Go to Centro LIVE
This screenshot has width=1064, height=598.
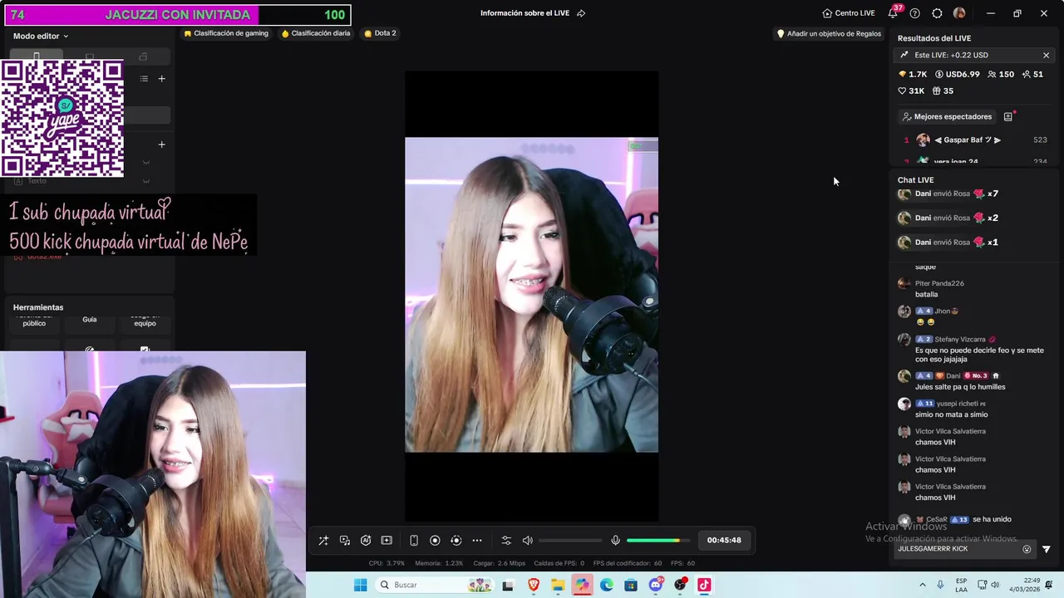pyautogui.click(x=849, y=13)
